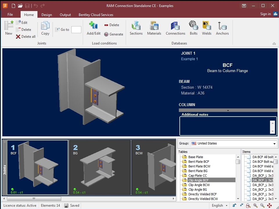Image resolution: width=279 pixels, height=209 pixels.
Task: Click Generate load conditions
Action: point(114,34)
